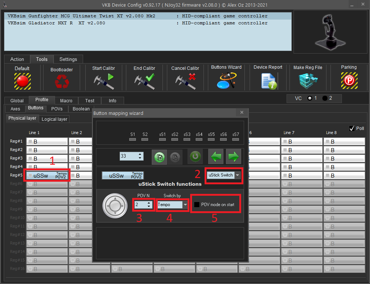The image size is (370, 284).
Task: Enable POV mode on start checkbox
Action: pyautogui.click(x=197, y=205)
